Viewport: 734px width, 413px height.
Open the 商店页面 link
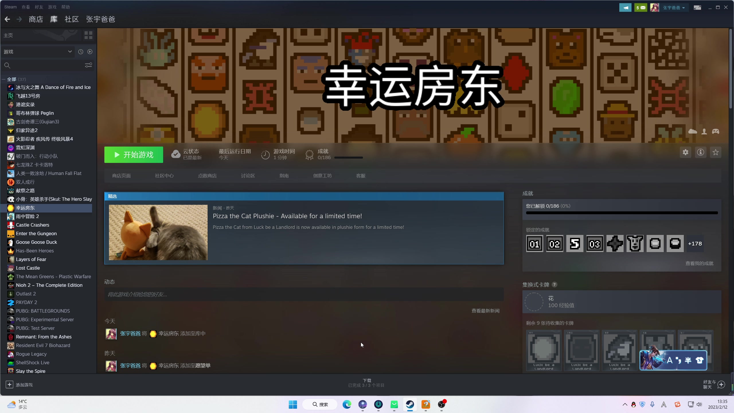tap(121, 176)
